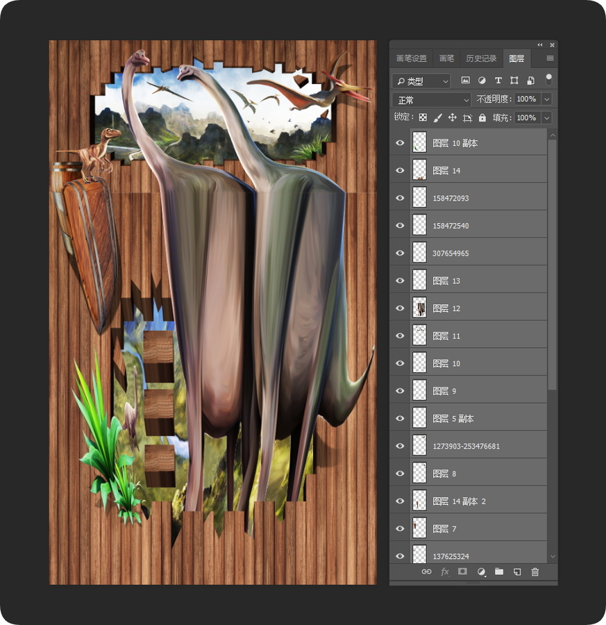Switch to the 画笔 tab
The width and height of the screenshot is (606, 625).
pyautogui.click(x=446, y=58)
